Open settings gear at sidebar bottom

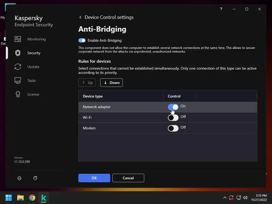(x=19, y=178)
